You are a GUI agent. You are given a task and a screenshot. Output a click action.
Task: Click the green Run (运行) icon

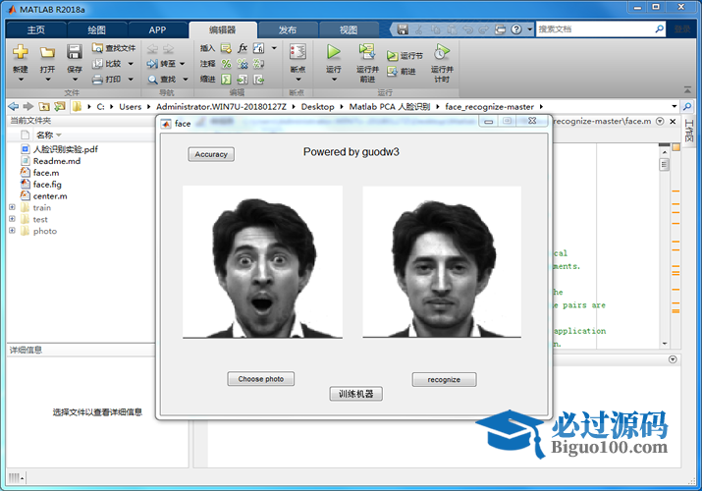pyautogui.click(x=334, y=52)
